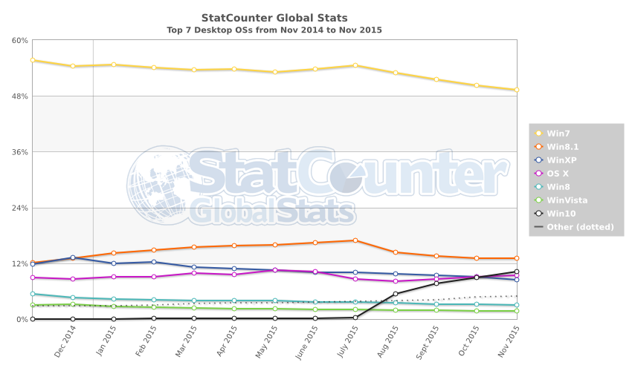The height and width of the screenshot is (371, 635).
Task: Click the Win10 black legend marker
Action: 538,213
